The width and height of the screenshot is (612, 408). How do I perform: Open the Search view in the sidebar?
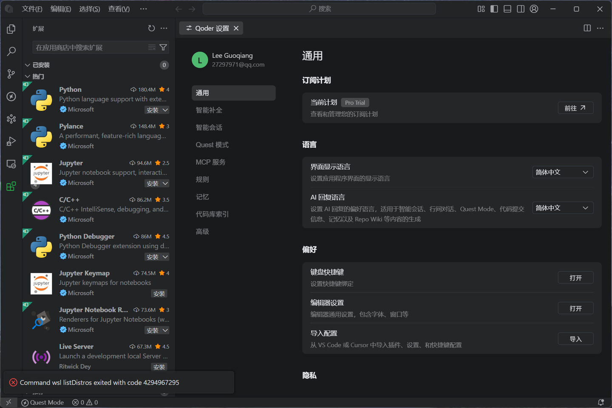tap(11, 51)
